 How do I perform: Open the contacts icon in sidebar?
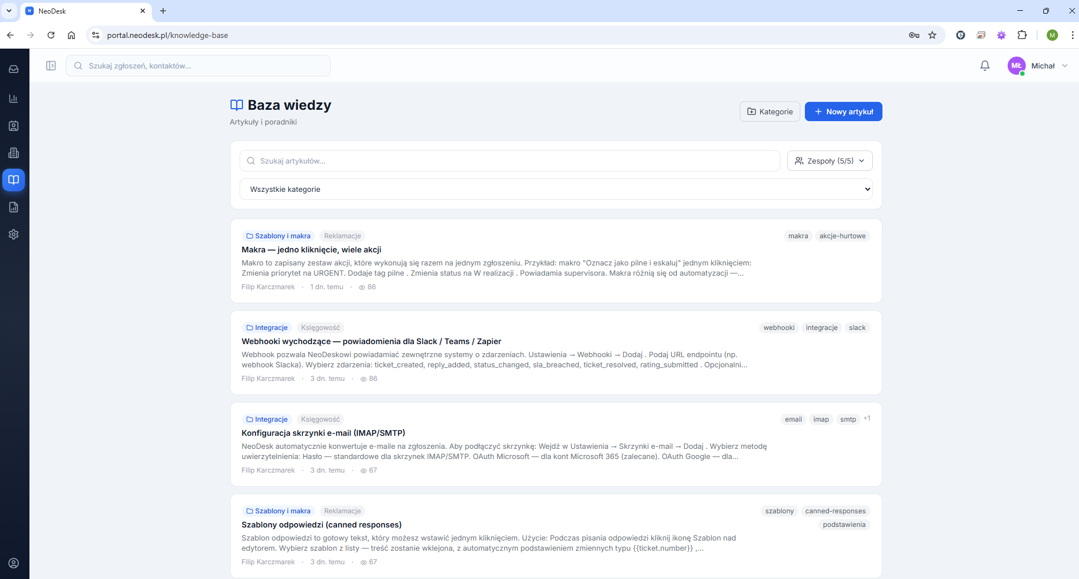tap(14, 126)
